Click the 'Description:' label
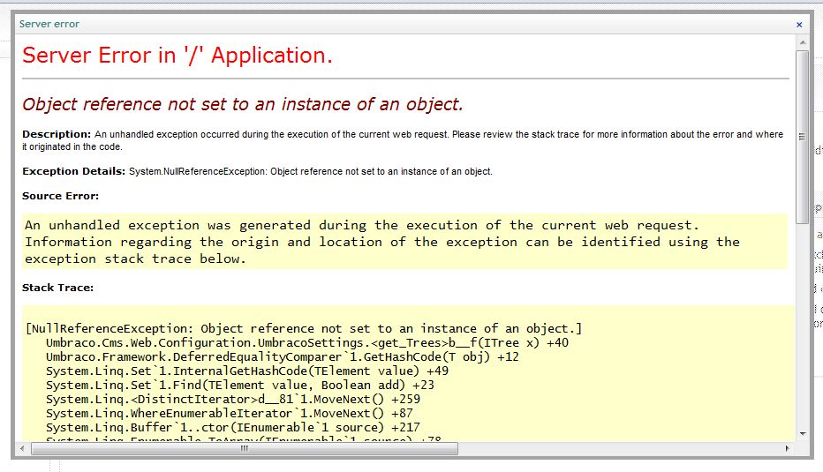Image resolution: width=823 pixels, height=472 pixels. click(57, 135)
